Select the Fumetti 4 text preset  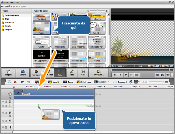[x=41, y=42]
